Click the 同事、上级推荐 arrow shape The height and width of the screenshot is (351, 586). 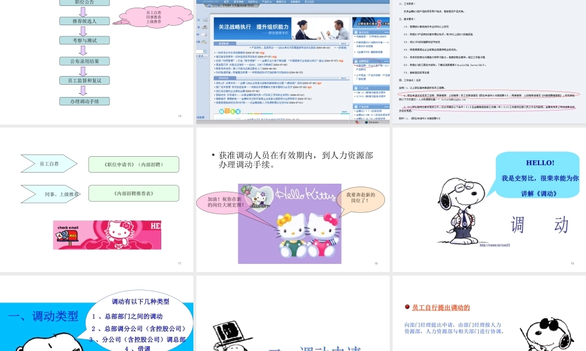point(50,194)
